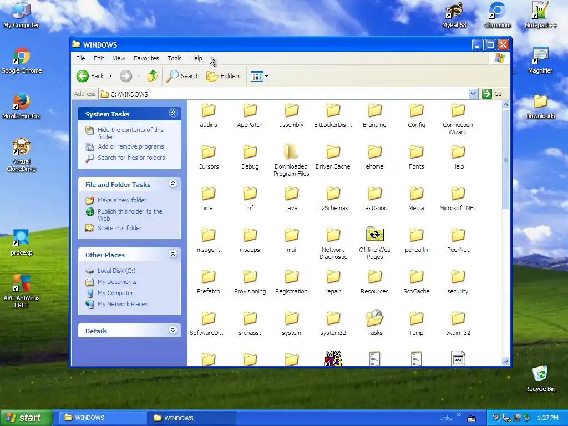Select the Virtual CloneDrive desktop icon
Viewport: 568px width, 426px height.
(x=22, y=155)
